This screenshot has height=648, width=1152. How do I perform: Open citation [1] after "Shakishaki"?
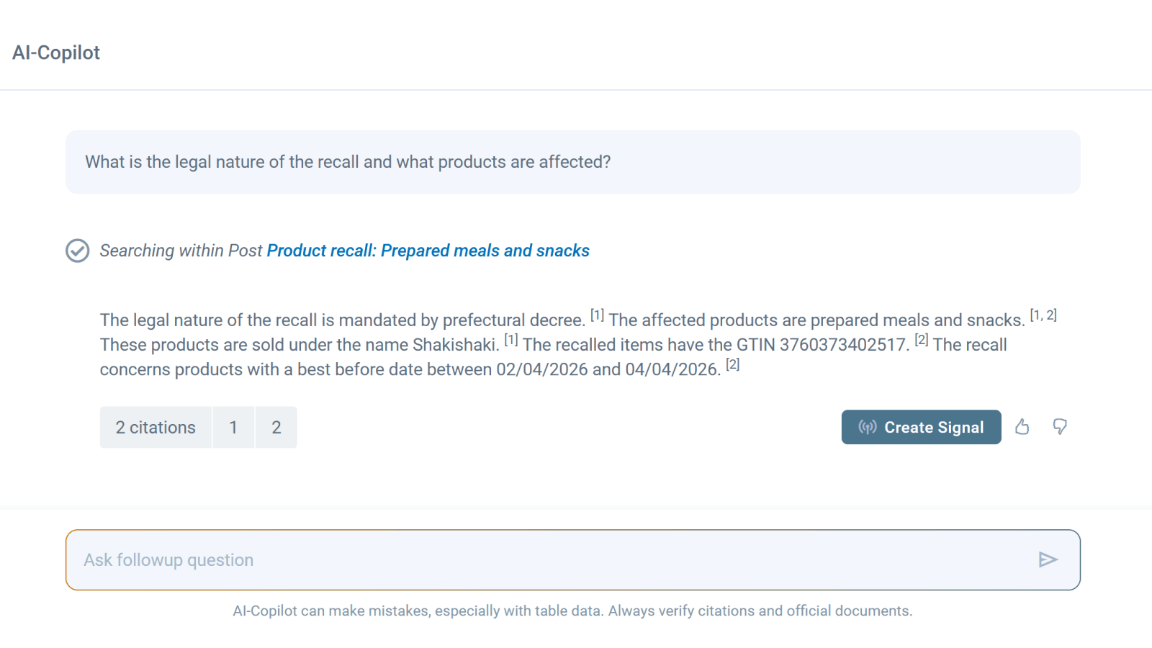[510, 340]
